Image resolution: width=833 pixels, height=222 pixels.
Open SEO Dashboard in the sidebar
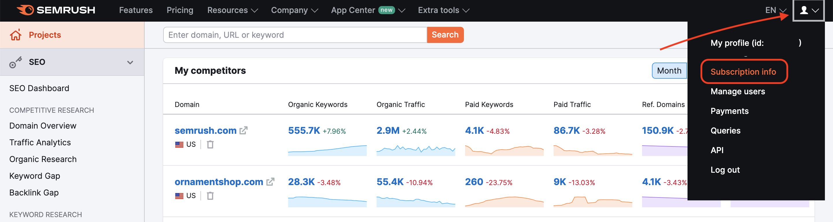[x=39, y=88]
